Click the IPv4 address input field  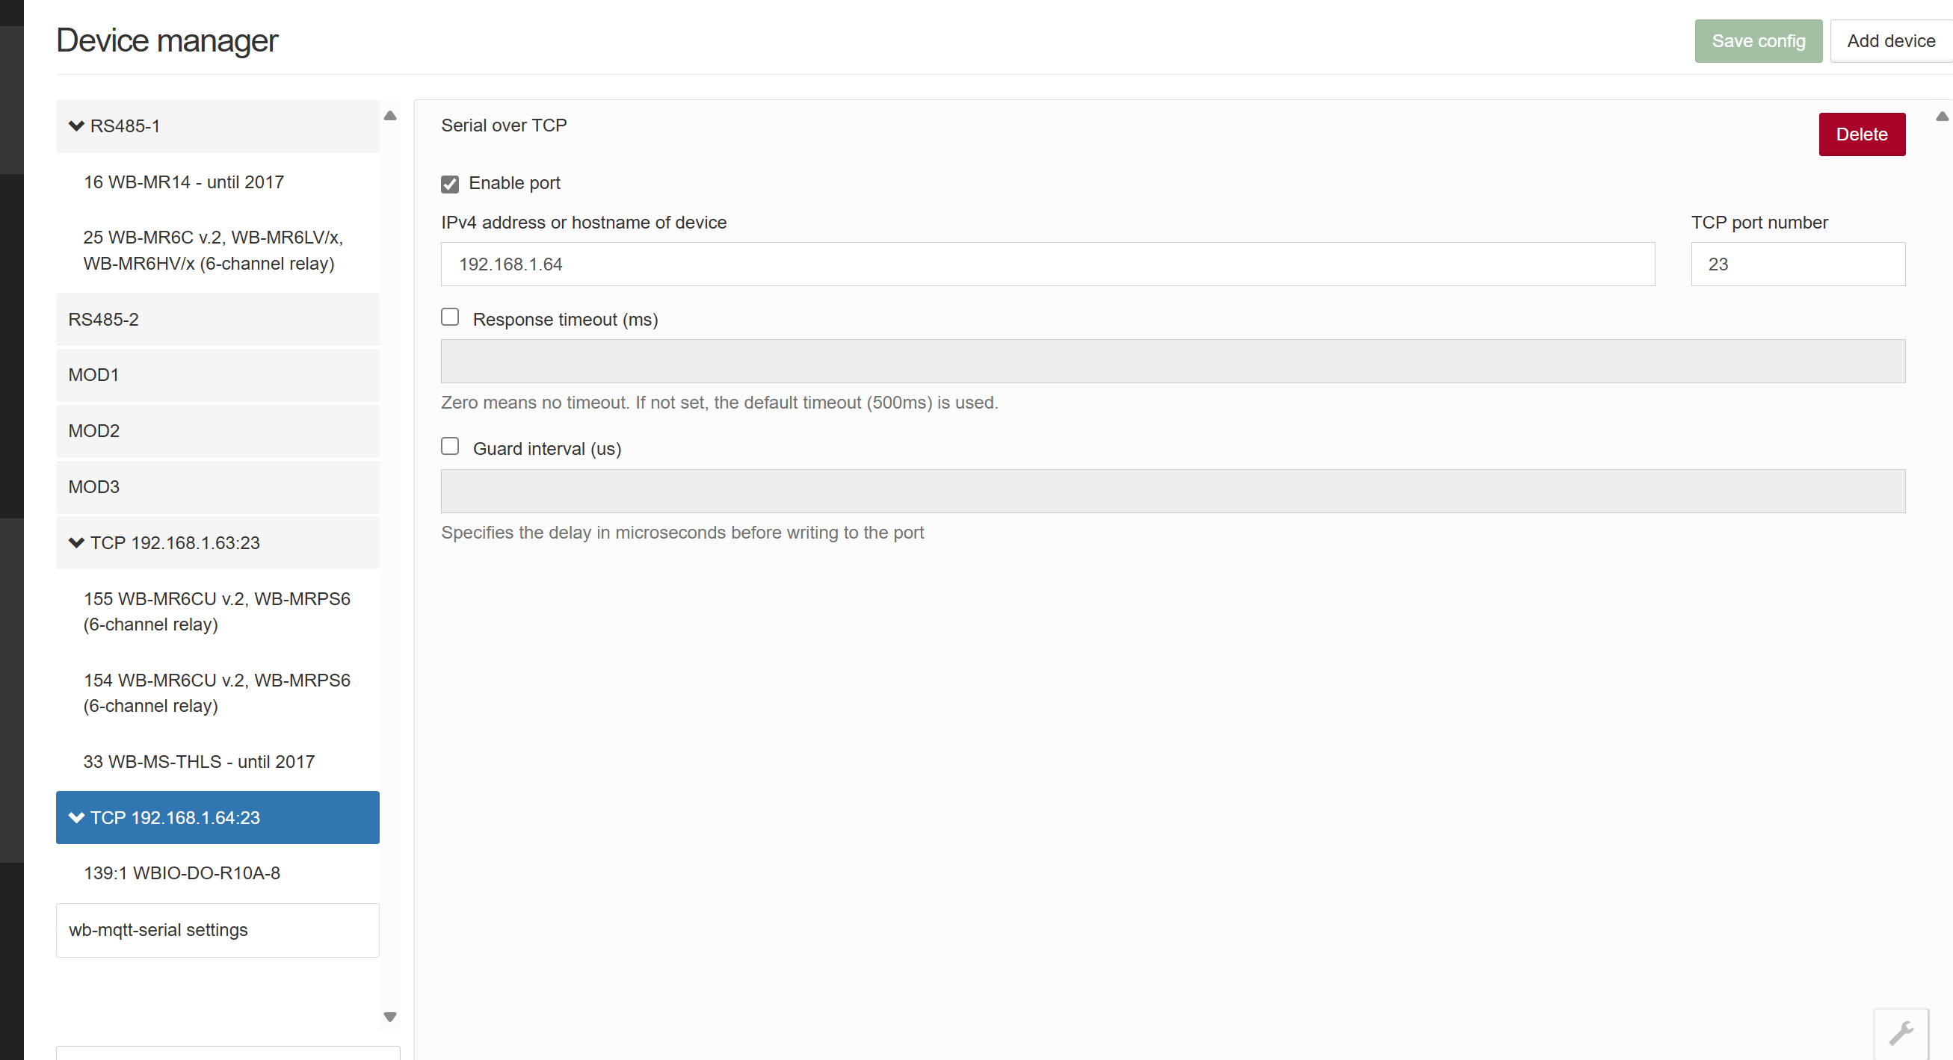click(1046, 264)
